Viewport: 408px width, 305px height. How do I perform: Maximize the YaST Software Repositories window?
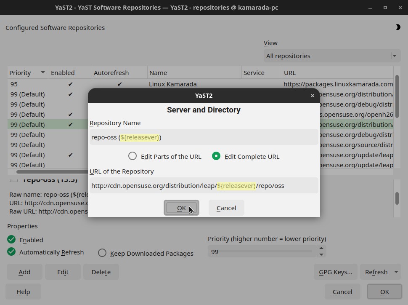click(385, 8)
